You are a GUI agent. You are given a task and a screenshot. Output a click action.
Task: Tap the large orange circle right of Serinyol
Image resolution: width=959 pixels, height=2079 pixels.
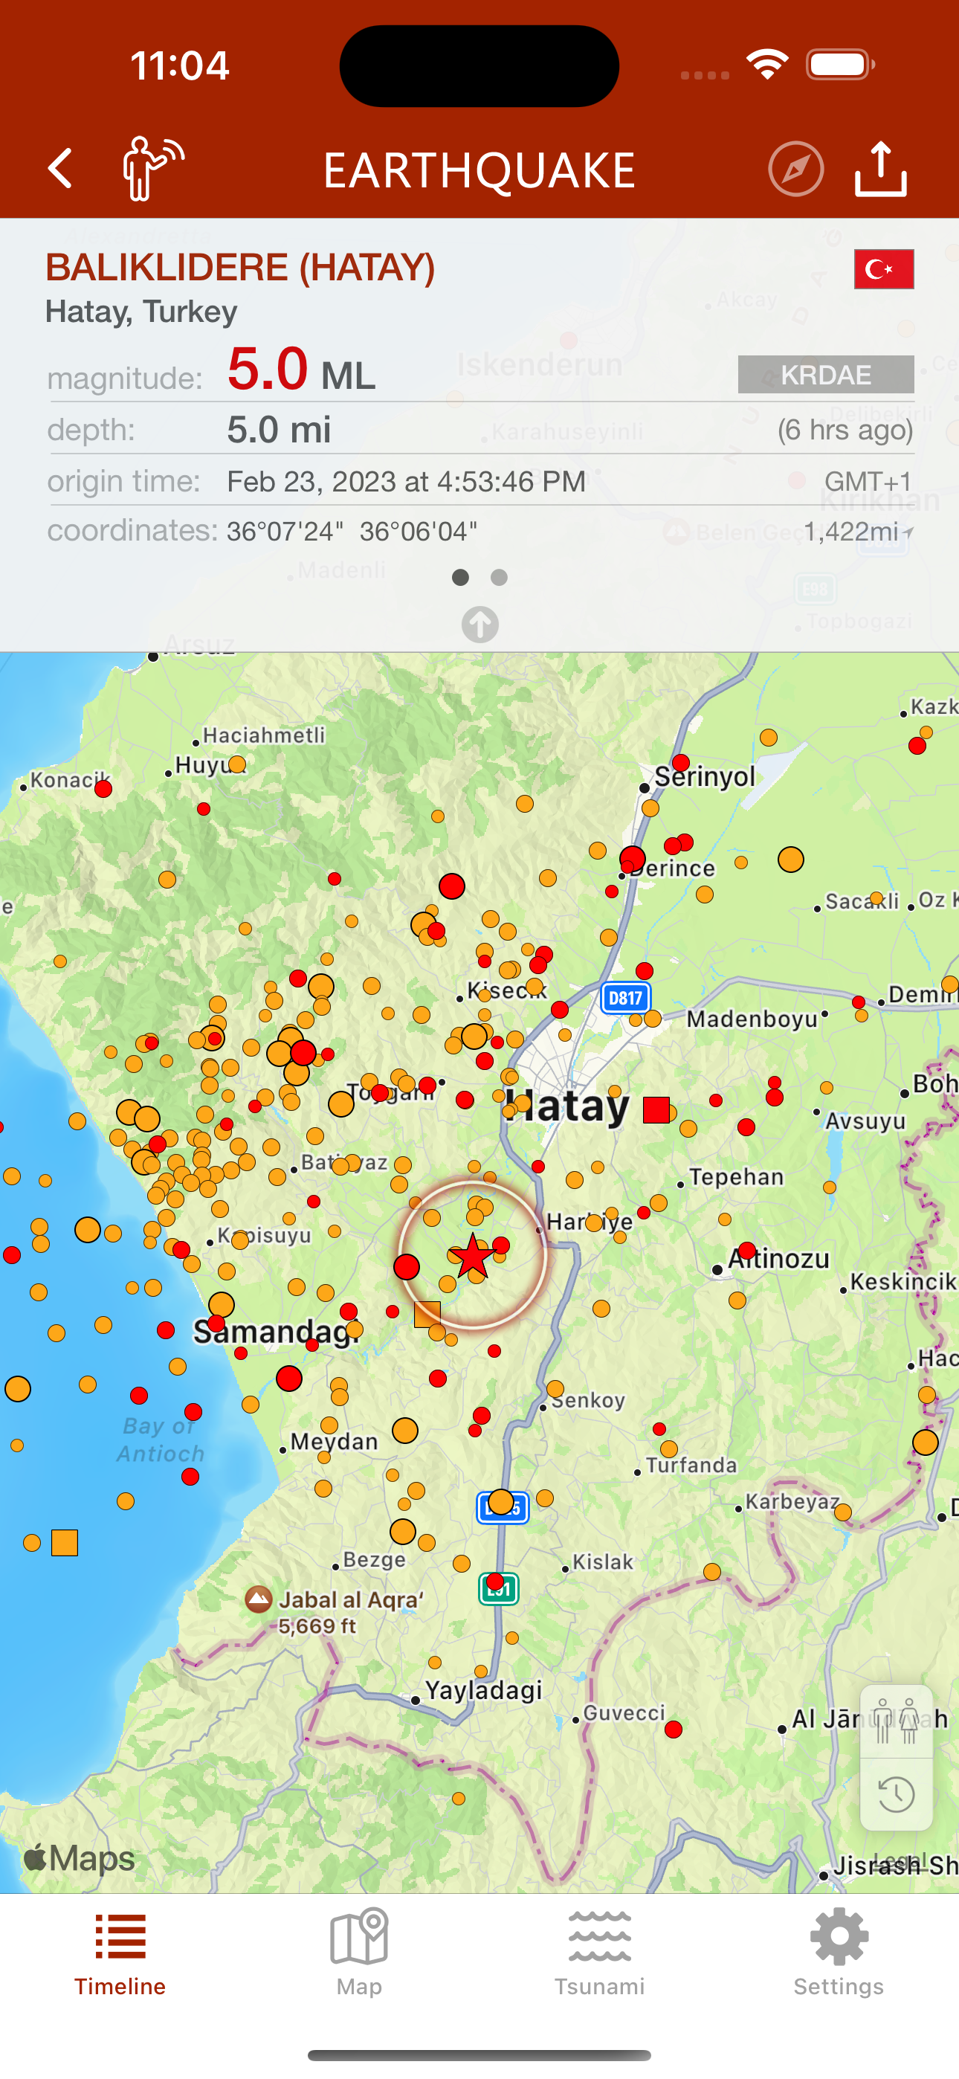coord(790,860)
